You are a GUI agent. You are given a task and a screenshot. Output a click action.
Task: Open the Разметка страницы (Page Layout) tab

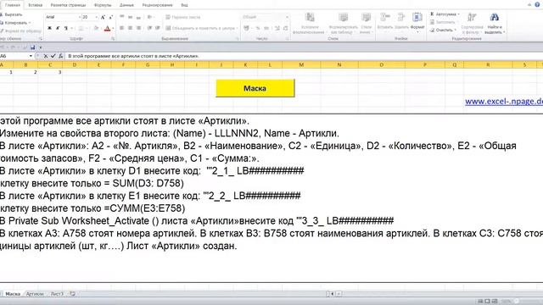click(68, 5)
